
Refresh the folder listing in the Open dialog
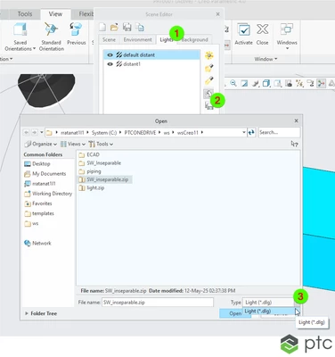tap(251, 133)
